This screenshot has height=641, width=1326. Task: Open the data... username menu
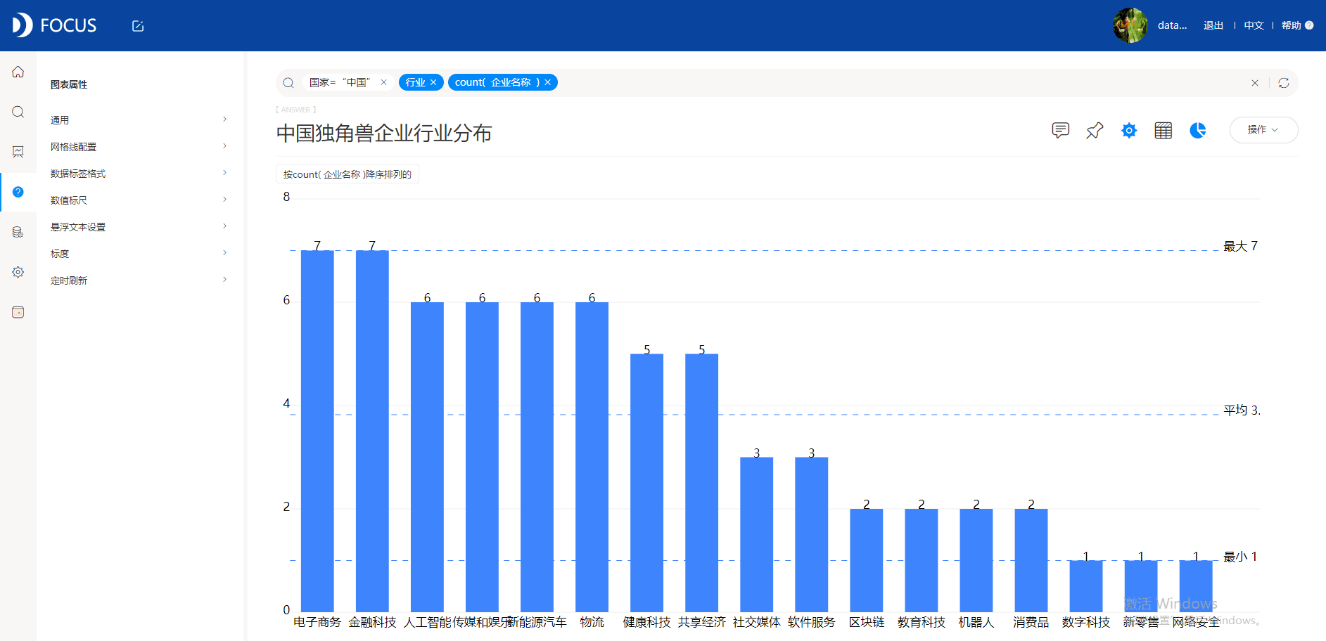(1172, 25)
